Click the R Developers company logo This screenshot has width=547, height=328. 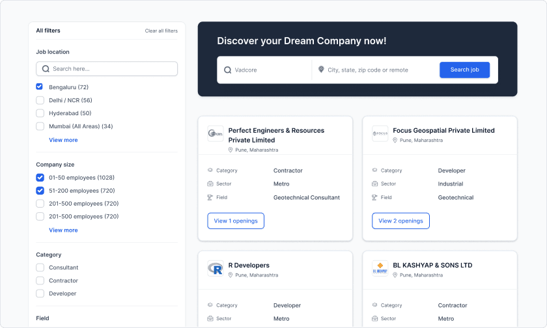pyautogui.click(x=215, y=269)
